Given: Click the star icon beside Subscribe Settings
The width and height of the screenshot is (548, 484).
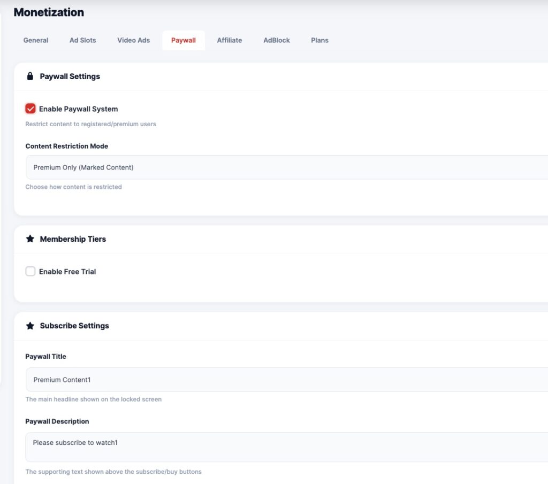Looking at the screenshot, I should (x=30, y=326).
